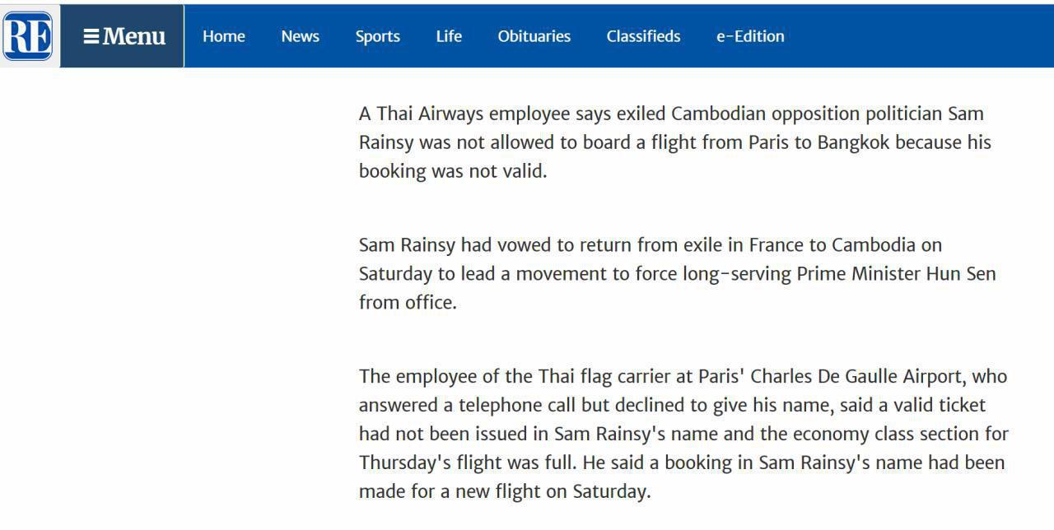Viewport: 1054px width, 530px height.
Task: Click the word "Bangkok" in the article
Action: pos(853,142)
